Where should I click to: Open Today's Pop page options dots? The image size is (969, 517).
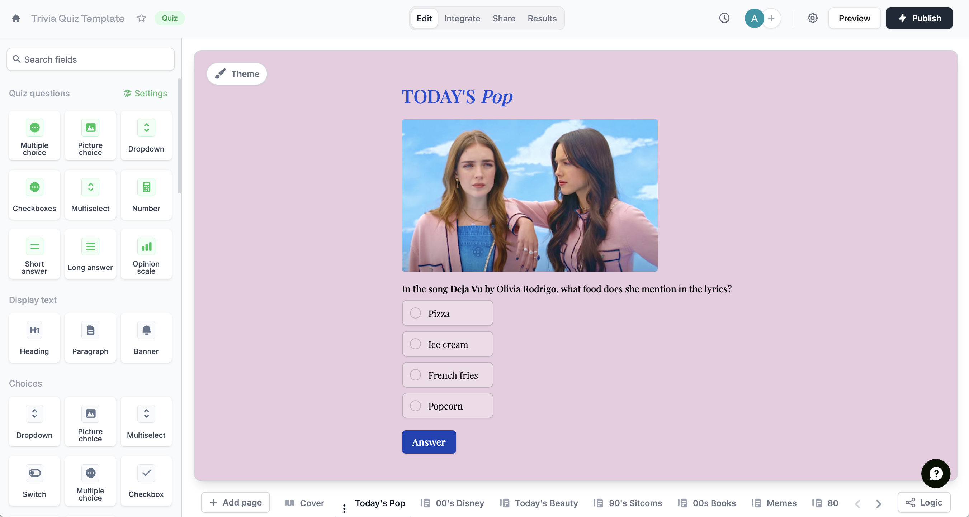(344, 508)
